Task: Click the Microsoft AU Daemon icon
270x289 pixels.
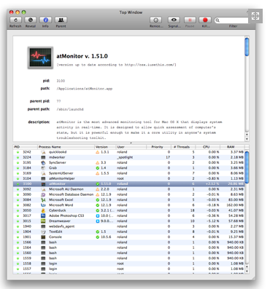Action: (43, 189)
